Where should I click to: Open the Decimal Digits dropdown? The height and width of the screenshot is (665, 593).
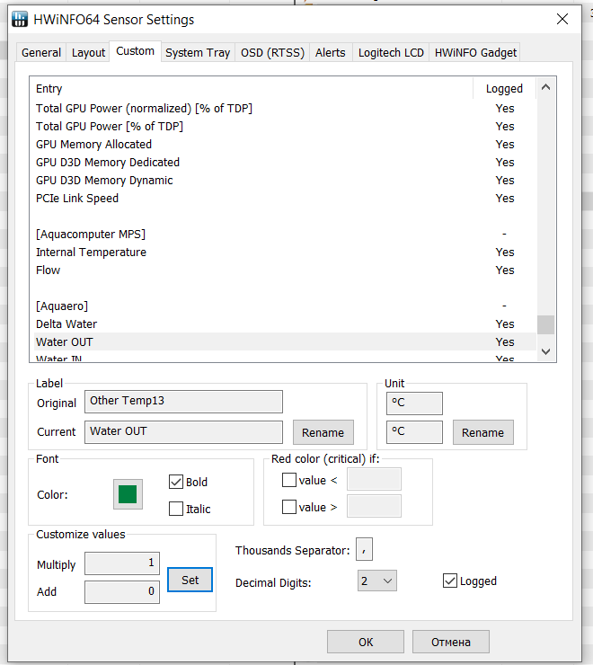tap(377, 581)
